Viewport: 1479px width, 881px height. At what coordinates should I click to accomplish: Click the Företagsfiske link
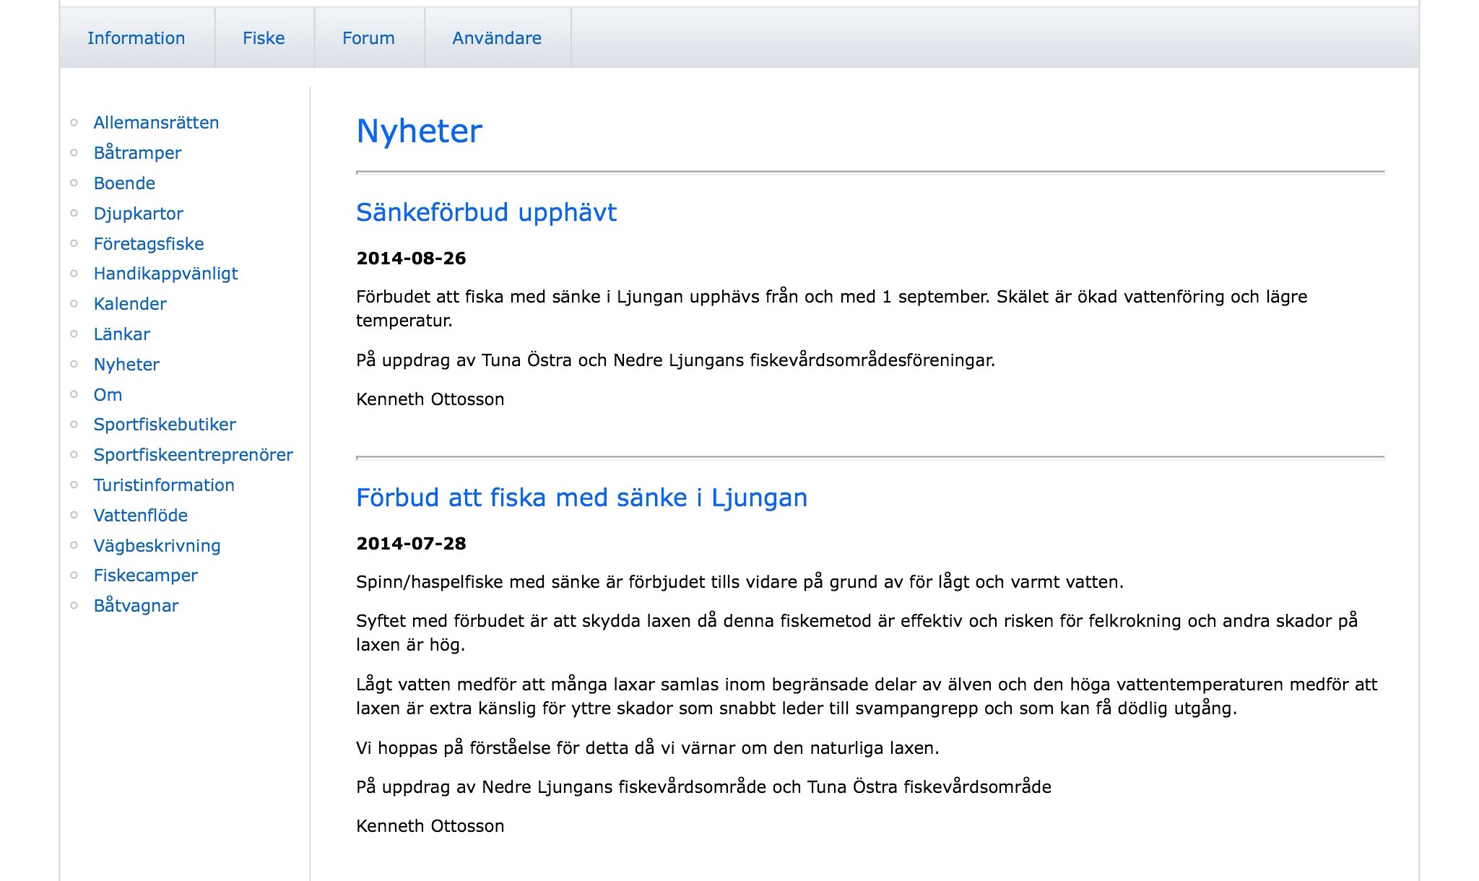pos(149,244)
